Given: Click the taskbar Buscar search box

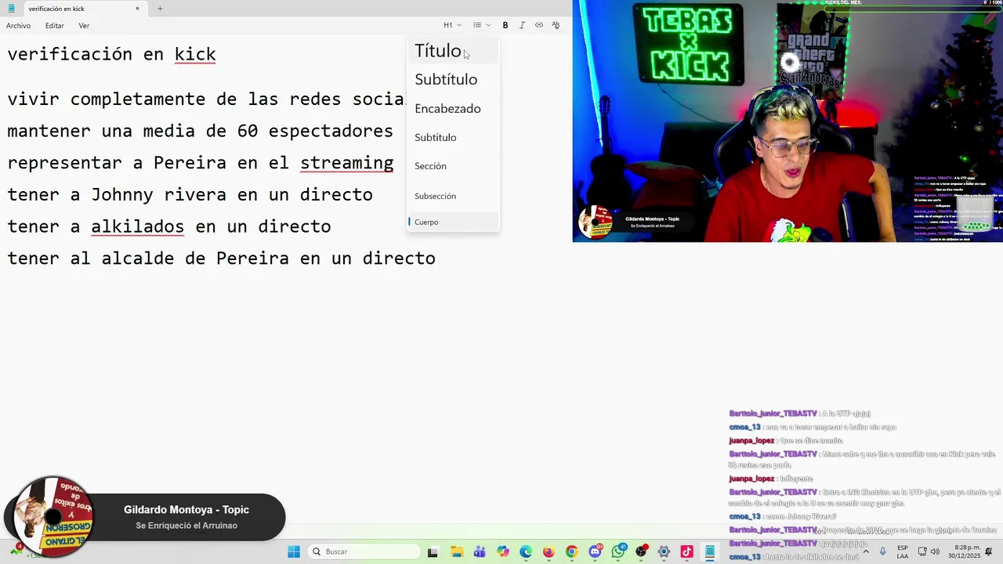Looking at the screenshot, I should coord(364,551).
